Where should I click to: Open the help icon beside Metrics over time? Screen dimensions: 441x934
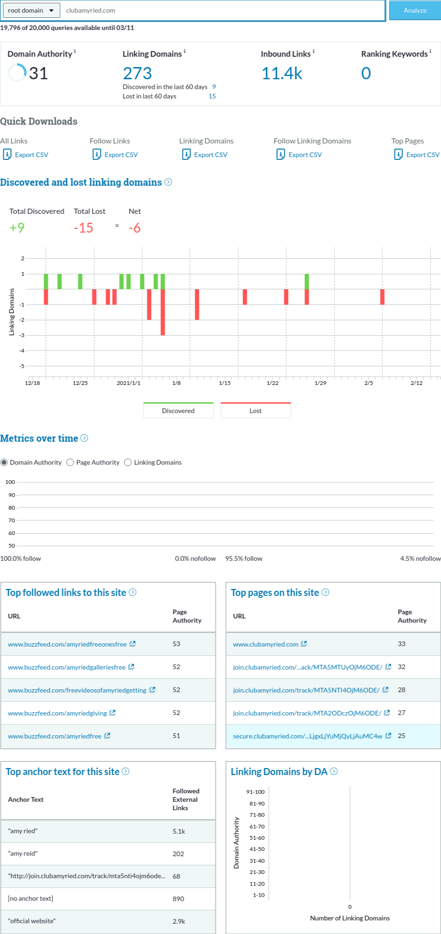pyautogui.click(x=84, y=438)
